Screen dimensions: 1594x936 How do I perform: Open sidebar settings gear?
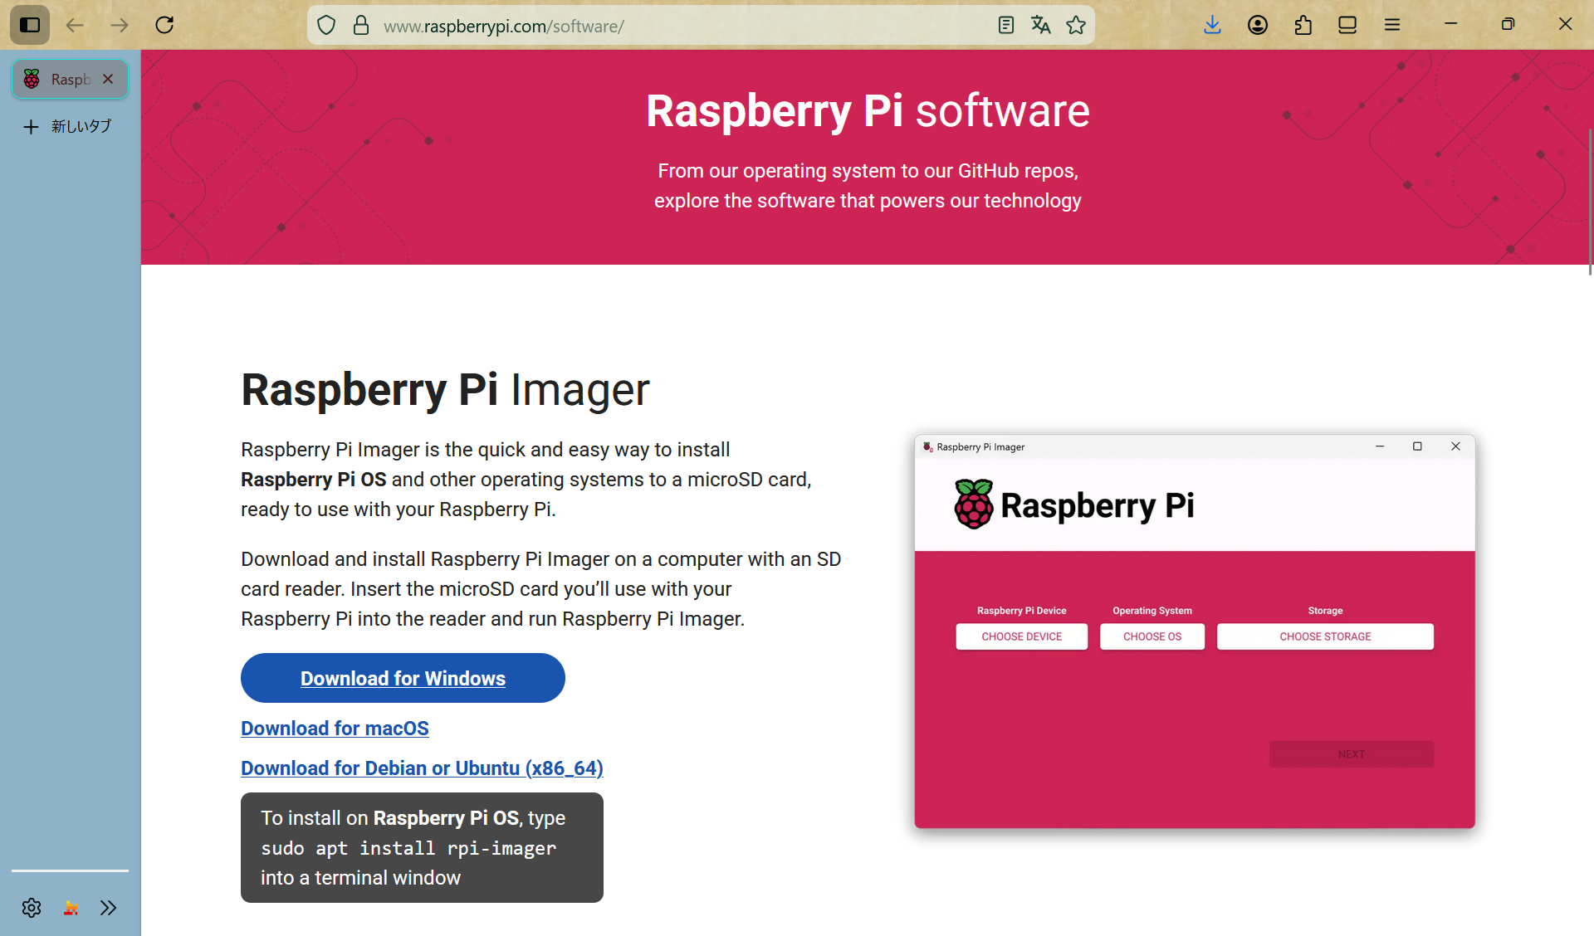(31, 907)
